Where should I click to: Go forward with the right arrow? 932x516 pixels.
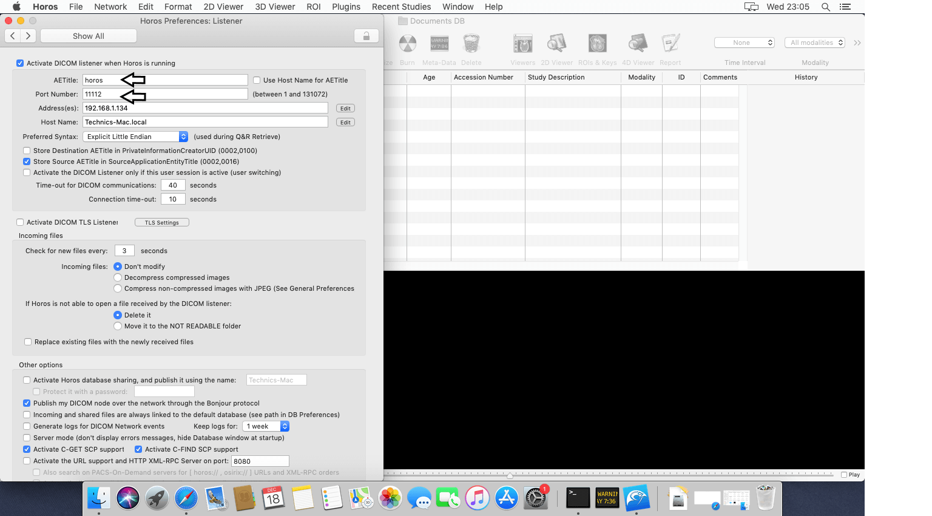28,36
